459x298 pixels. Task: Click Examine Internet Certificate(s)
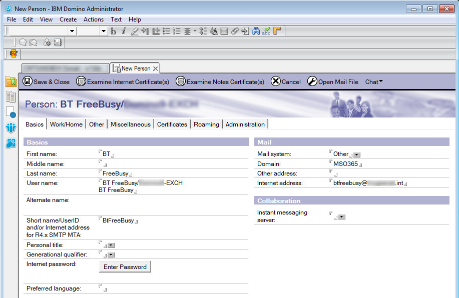pos(123,81)
